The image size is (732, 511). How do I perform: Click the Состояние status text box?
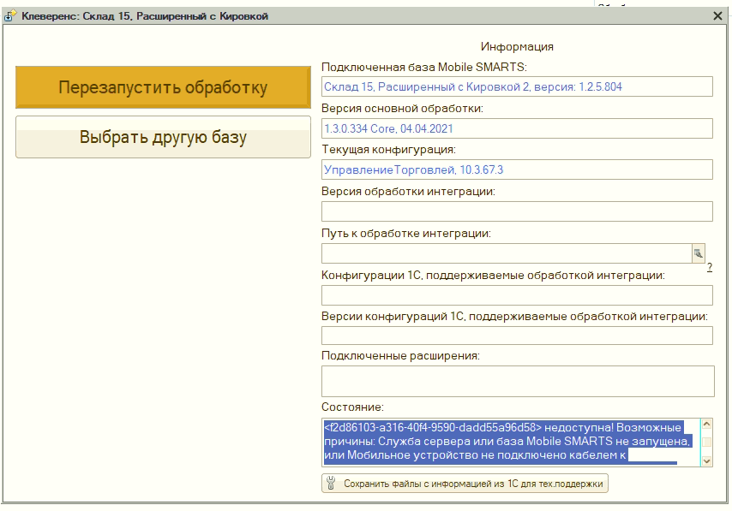[x=511, y=443]
